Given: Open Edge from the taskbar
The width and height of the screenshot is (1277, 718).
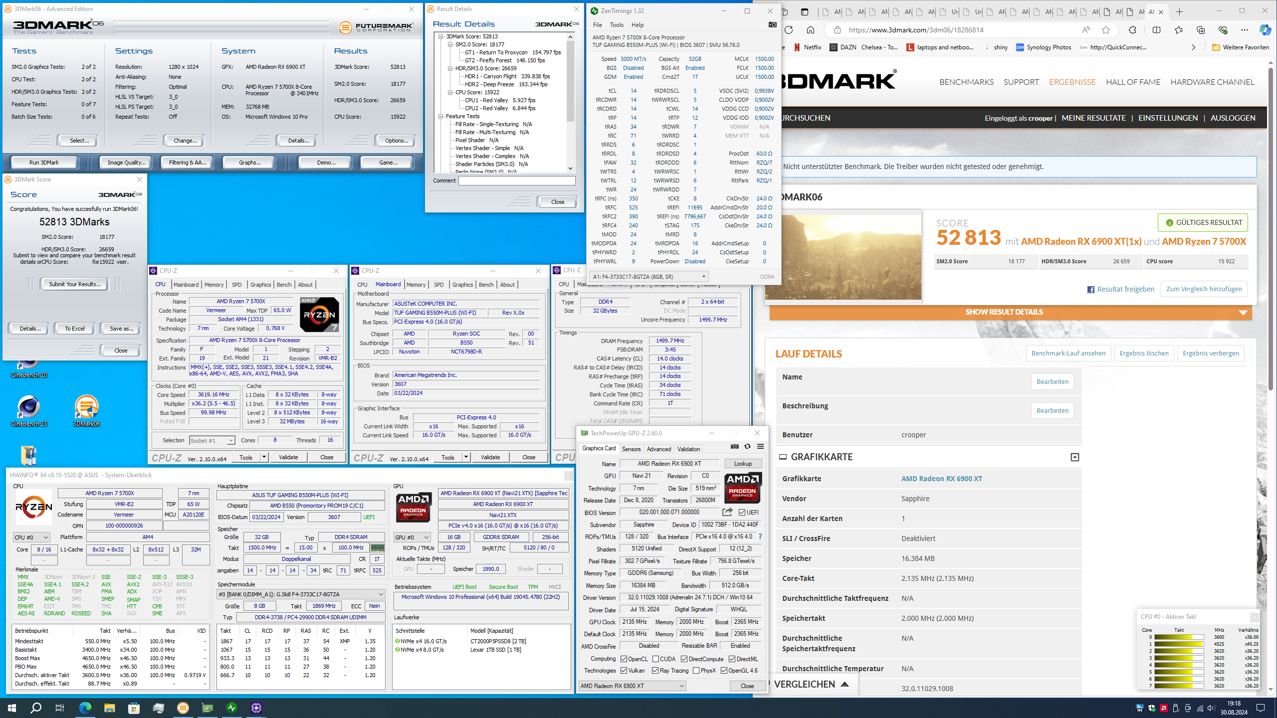Looking at the screenshot, I should 85,708.
